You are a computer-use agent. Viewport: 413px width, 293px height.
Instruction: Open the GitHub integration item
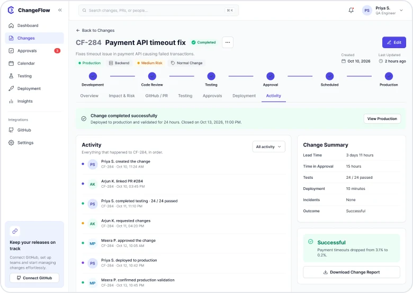click(x=34, y=130)
